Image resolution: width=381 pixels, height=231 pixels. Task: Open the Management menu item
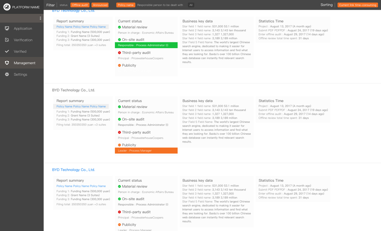(x=24, y=63)
